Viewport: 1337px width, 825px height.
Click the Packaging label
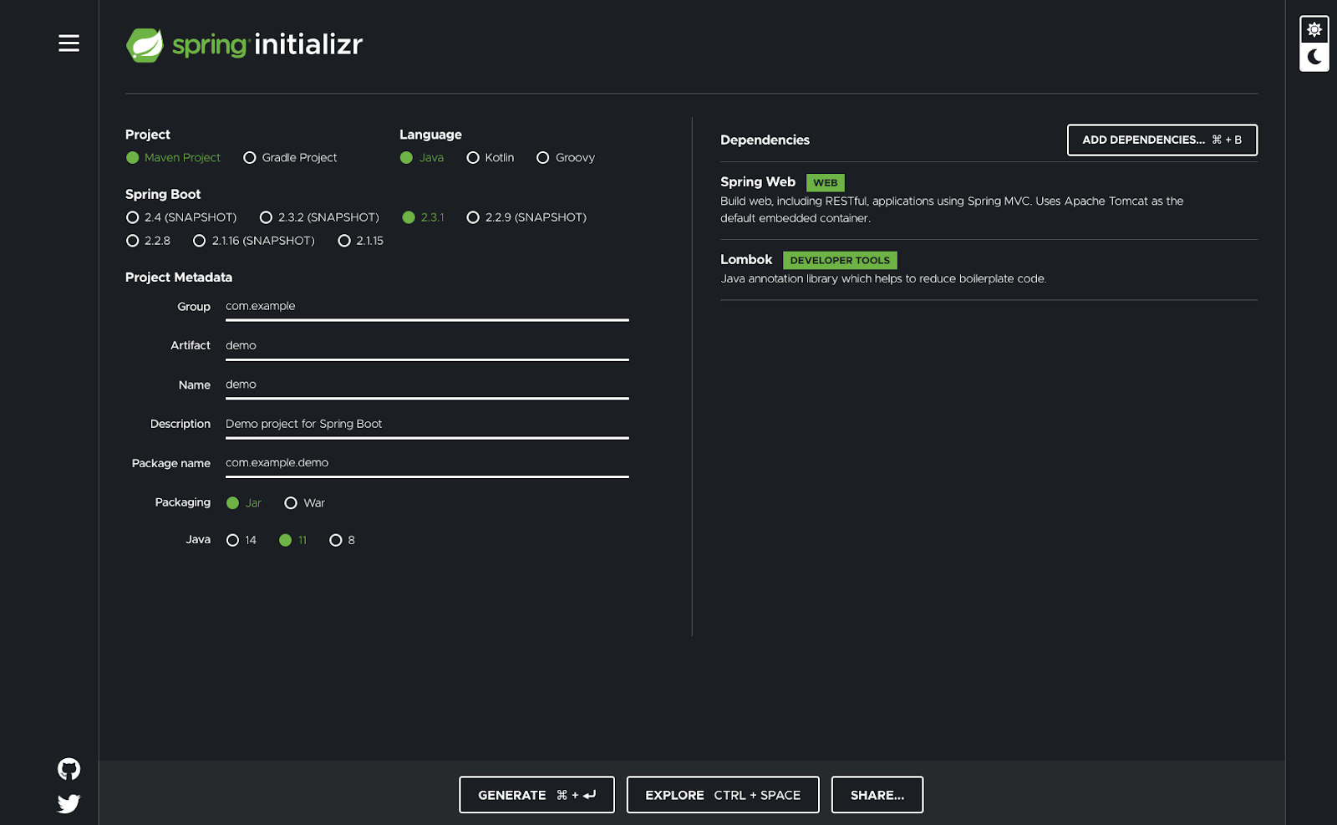pos(183,502)
